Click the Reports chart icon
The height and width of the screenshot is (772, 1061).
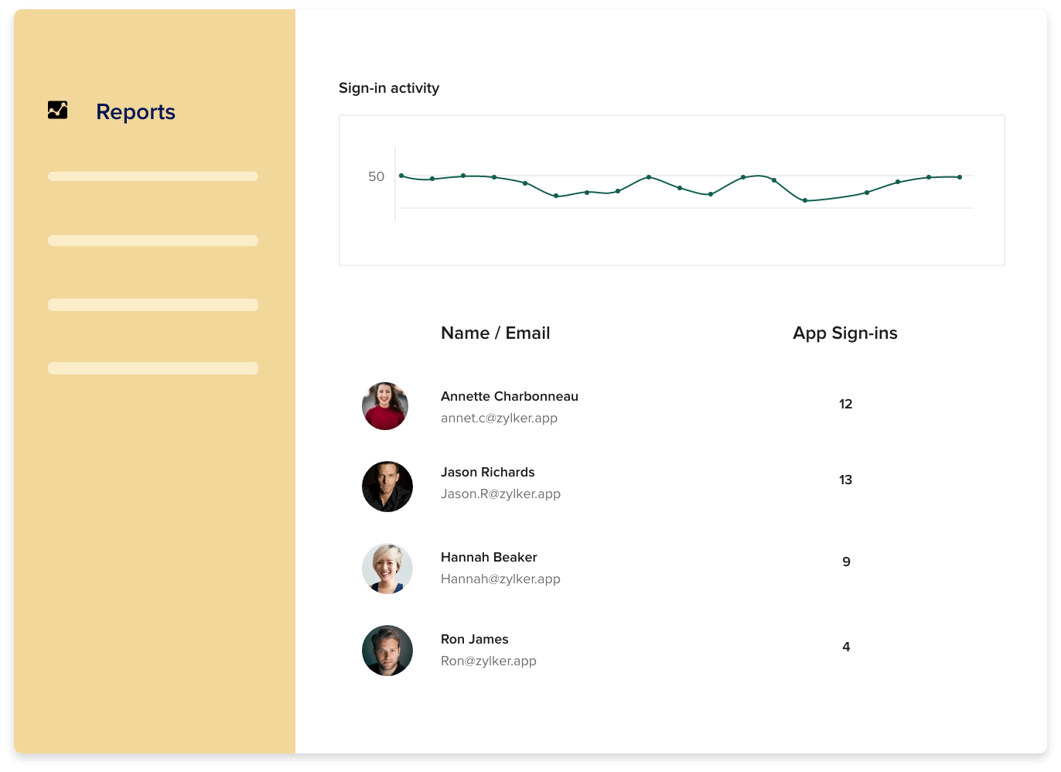(x=58, y=111)
